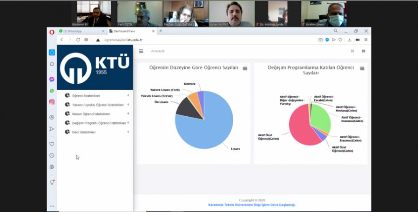Open the Değişim Programları chart options menu
419x212 pixels.
pyautogui.click(x=362, y=68)
